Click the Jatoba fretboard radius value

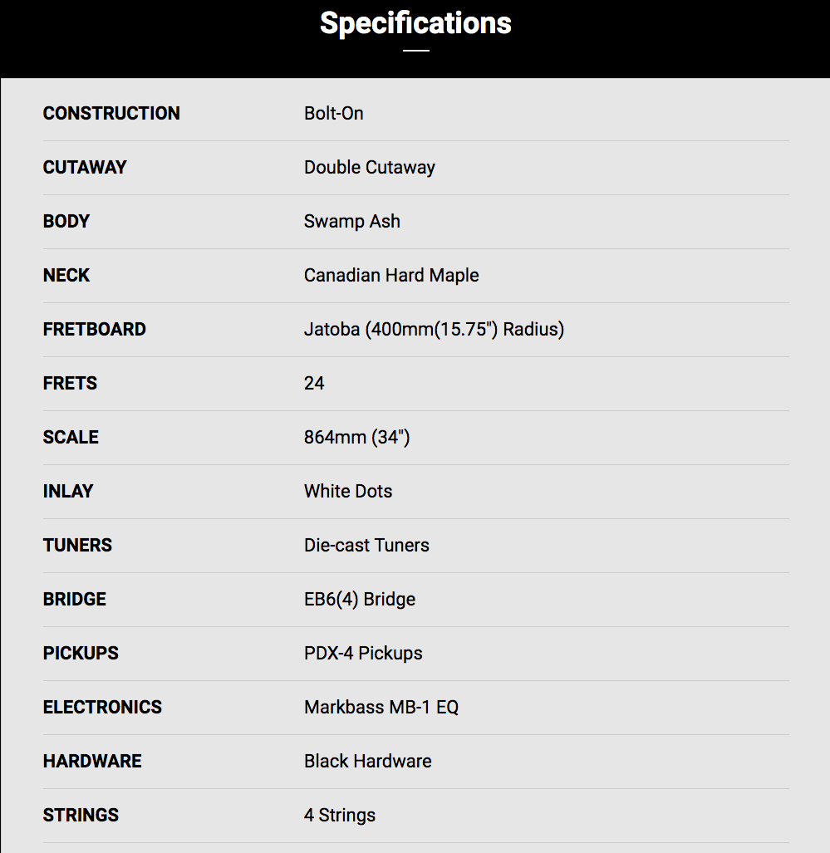tap(434, 329)
